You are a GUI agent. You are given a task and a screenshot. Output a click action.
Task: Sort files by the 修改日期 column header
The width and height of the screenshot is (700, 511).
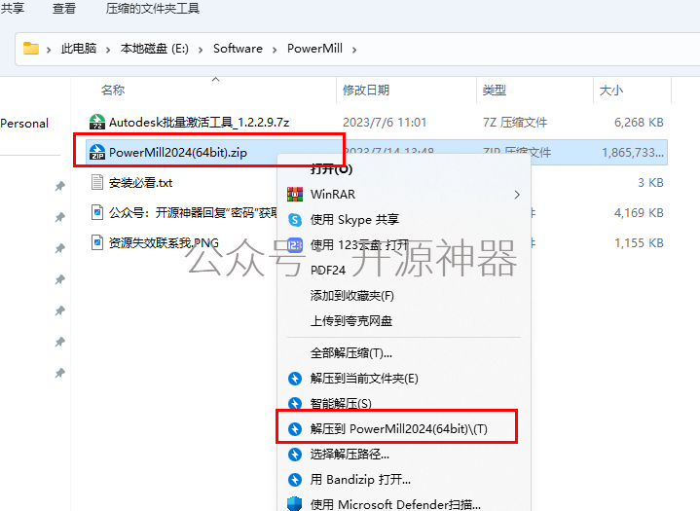tap(366, 91)
